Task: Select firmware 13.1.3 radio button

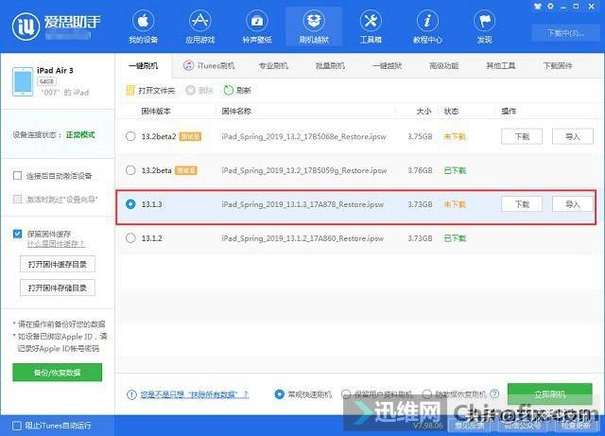Action: click(x=130, y=204)
